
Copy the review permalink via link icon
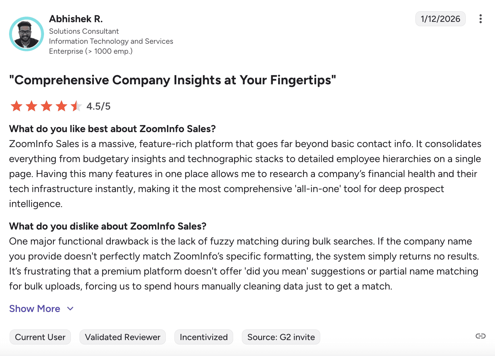(x=480, y=336)
